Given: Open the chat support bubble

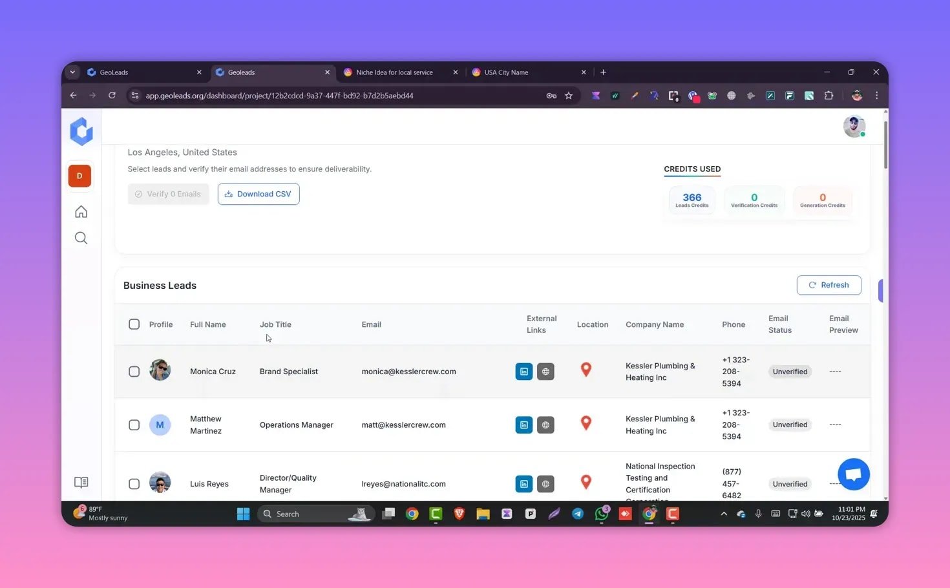Looking at the screenshot, I should [853, 474].
